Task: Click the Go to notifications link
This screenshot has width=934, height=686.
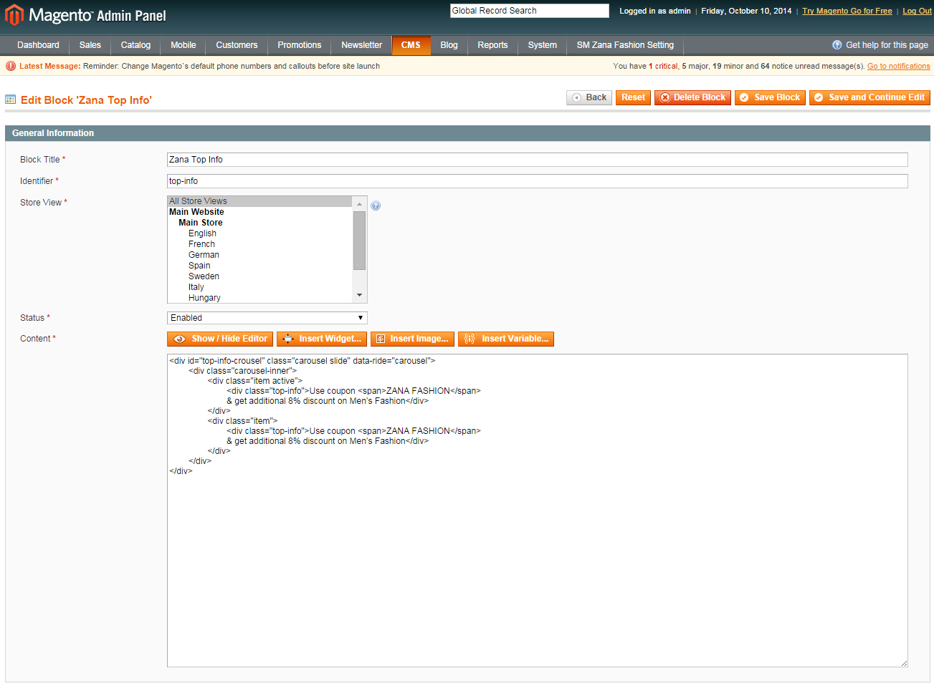Action: 899,66
